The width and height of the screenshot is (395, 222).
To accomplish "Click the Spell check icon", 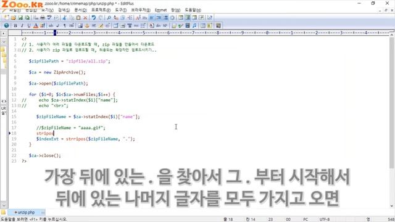I will 49,18.
